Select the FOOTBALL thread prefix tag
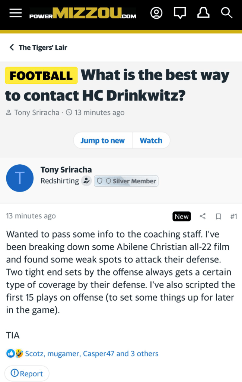 click(x=41, y=75)
